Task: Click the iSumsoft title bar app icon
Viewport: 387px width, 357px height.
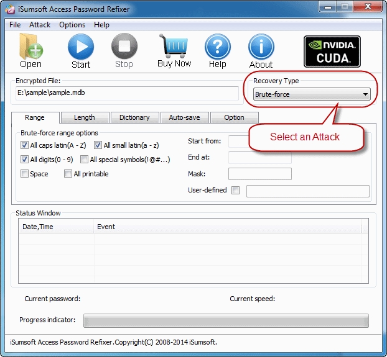Action: click(x=10, y=9)
